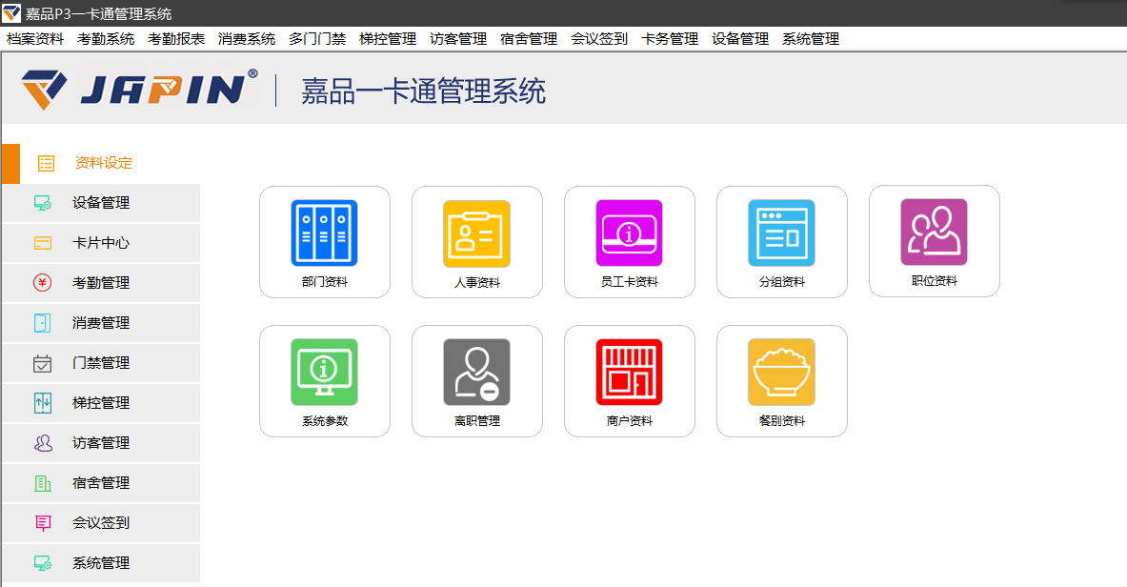Screen dimensions: 1127x587
Task: Click the 离职管理 caption text
Action: tap(476, 421)
